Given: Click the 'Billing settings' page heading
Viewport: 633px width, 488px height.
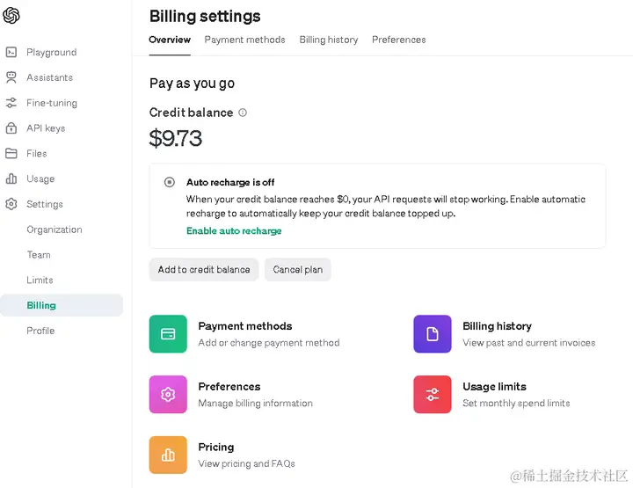Looking at the screenshot, I should (205, 16).
